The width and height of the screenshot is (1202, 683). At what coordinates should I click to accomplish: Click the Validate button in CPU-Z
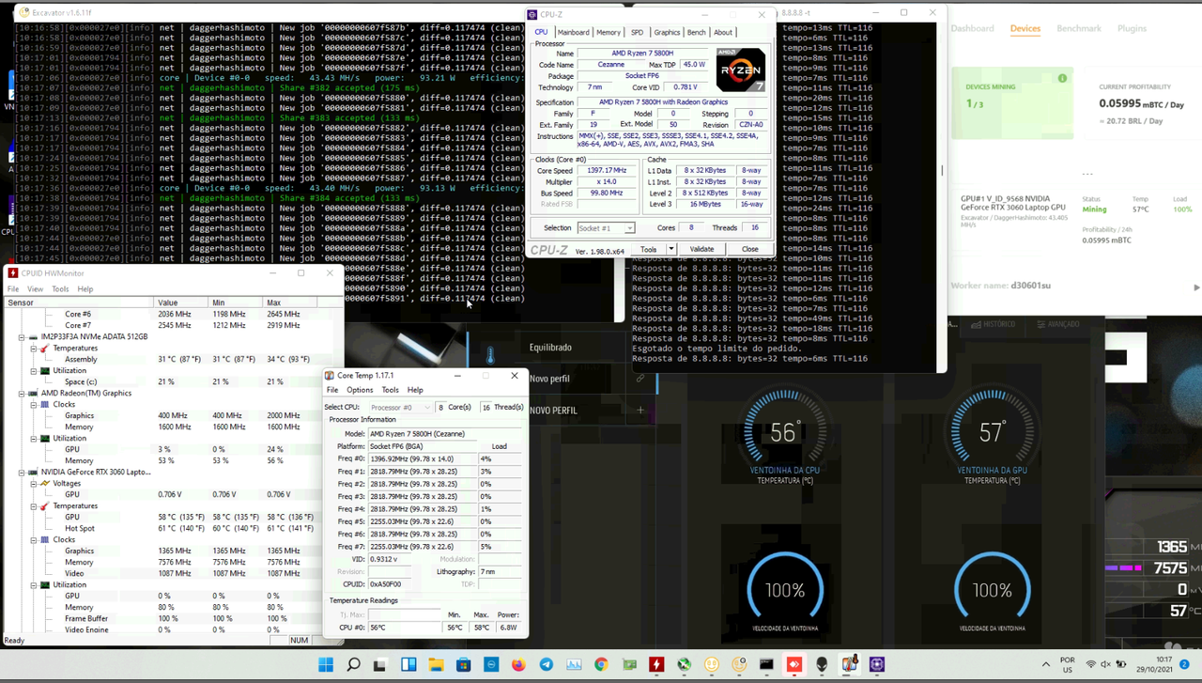pos(701,249)
